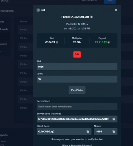Screen dimensions: 133x146
Task: Close the Bet dialog
Action: (116, 10)
